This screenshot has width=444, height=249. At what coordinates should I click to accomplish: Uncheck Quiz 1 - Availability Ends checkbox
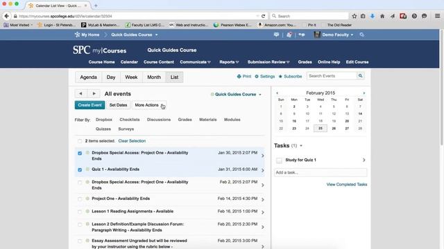80,169
